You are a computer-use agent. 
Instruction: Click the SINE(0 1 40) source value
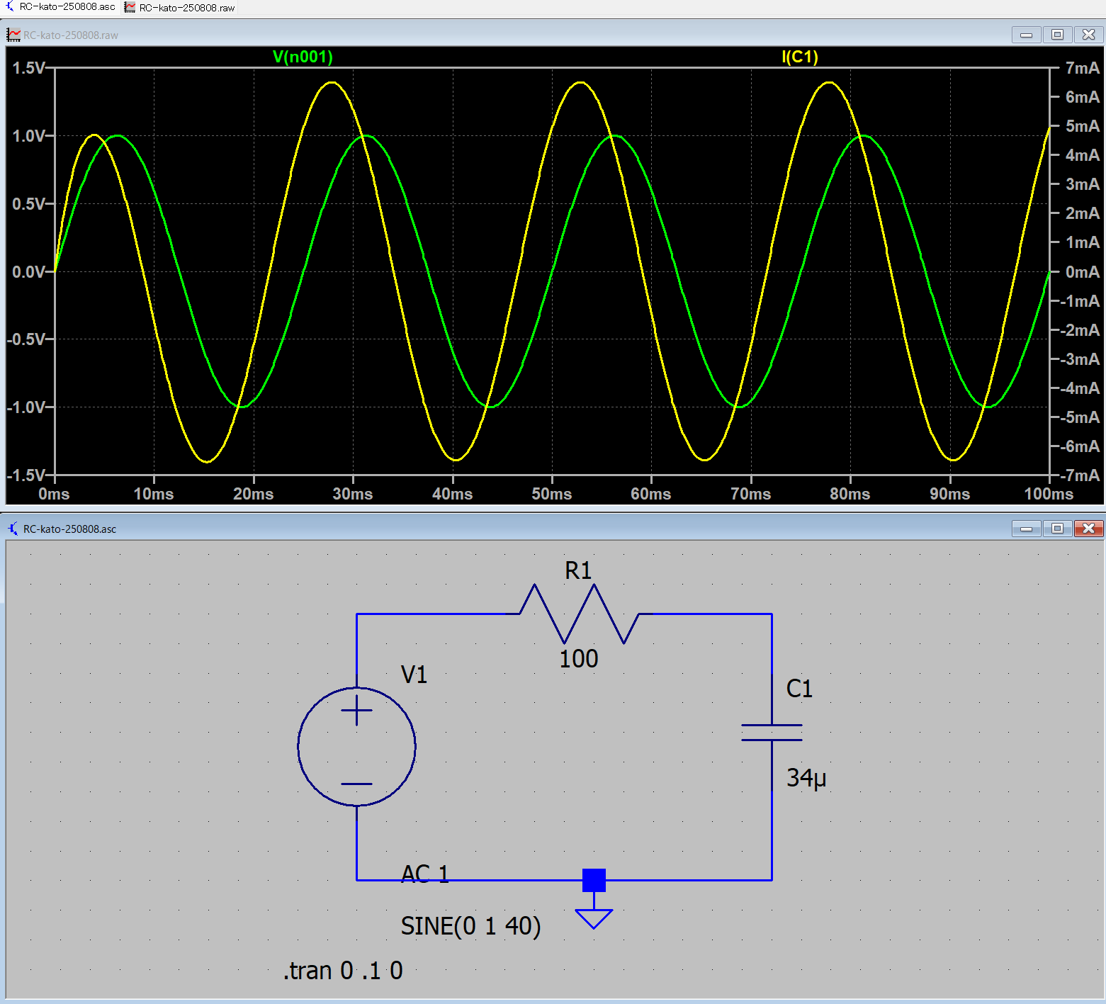pyautogui.click(x=470, y=926)
